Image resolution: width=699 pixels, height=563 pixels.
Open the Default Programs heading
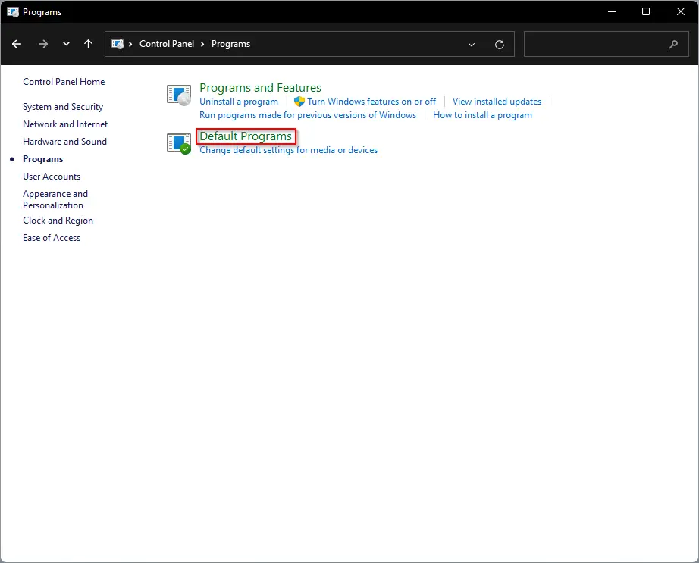(246, 136)
